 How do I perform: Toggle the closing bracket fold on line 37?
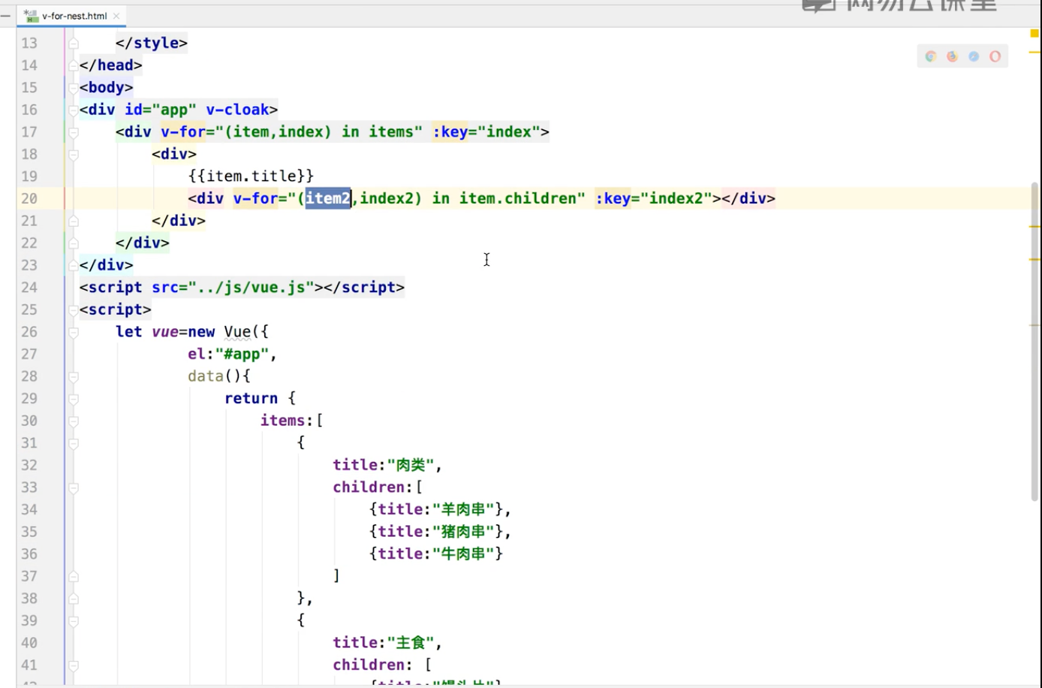pos(74,576)
